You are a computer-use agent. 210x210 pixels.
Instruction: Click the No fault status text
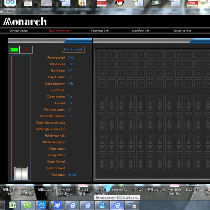click(72, 175)
